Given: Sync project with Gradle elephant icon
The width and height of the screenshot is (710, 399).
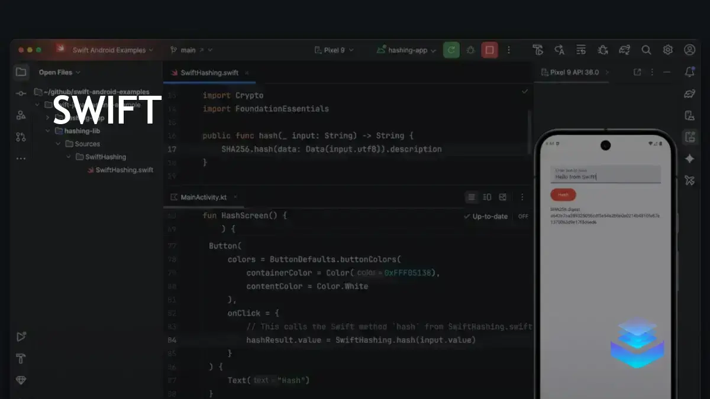Looking at the screenshot, I should point(624,50).
